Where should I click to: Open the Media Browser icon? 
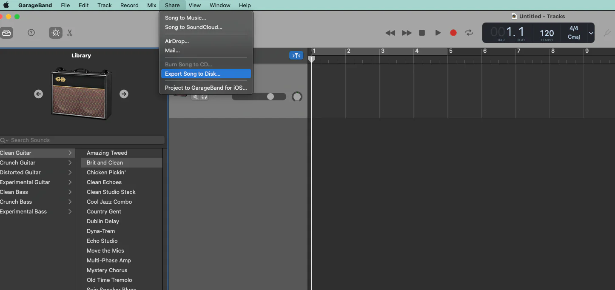click(x=7, y=32)
